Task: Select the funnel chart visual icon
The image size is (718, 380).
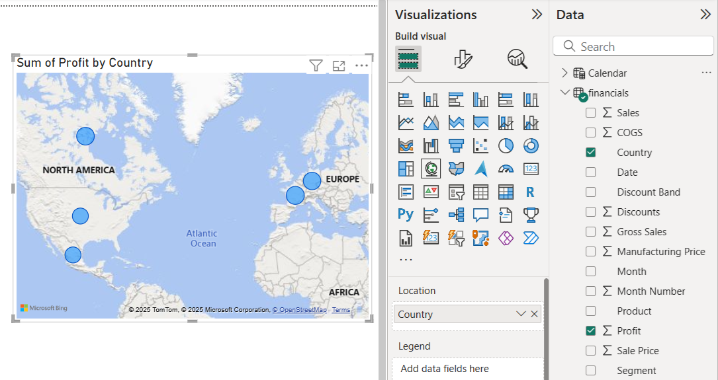Action: coord(456,146)
